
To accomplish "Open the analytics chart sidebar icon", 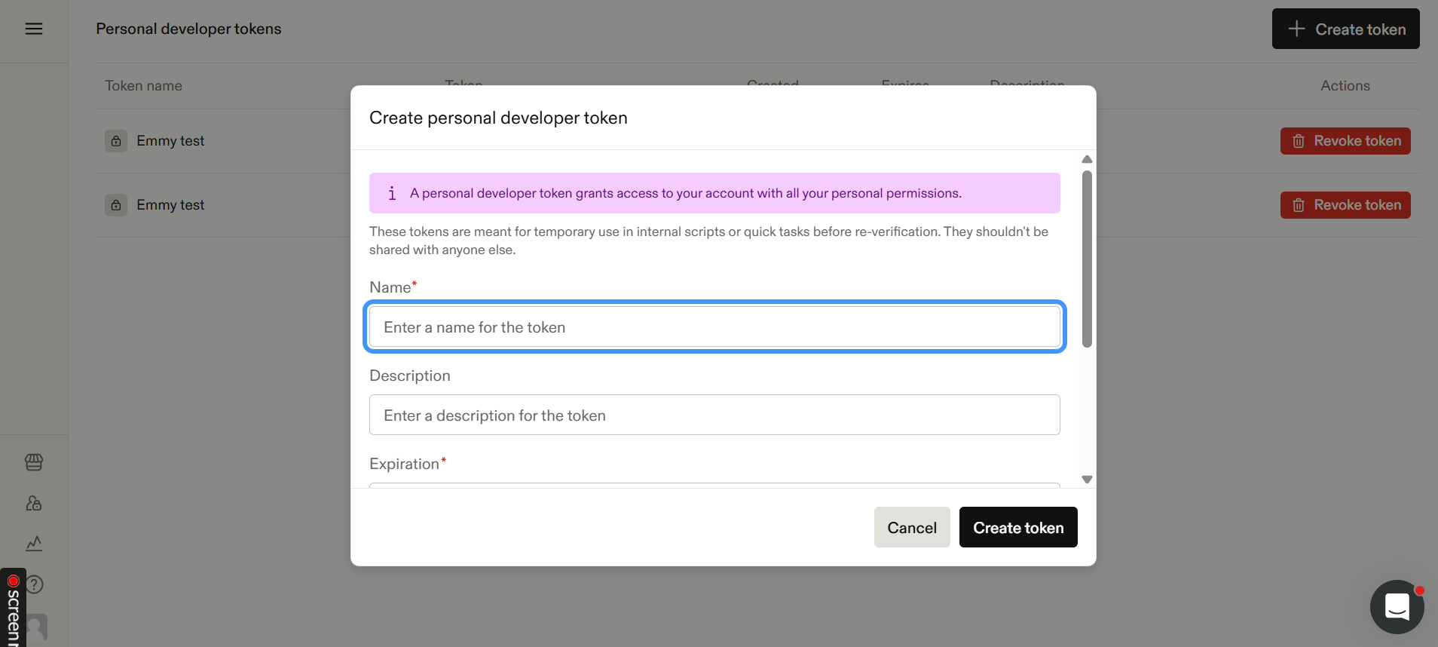I will (x=34, y=543).
